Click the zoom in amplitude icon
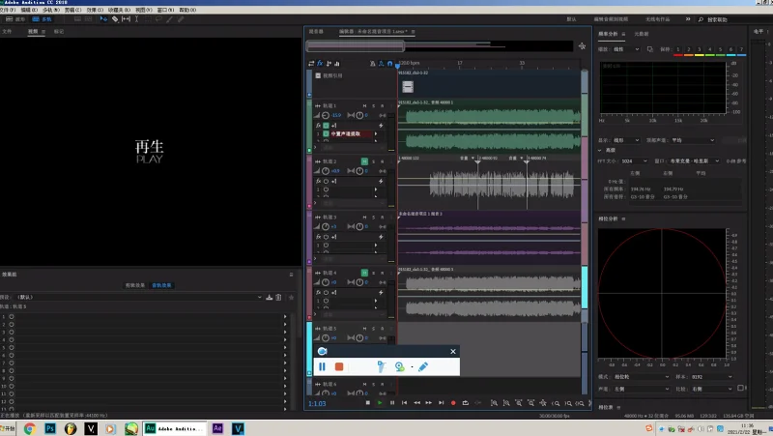 pyautogui.click(x=494, y=403)
